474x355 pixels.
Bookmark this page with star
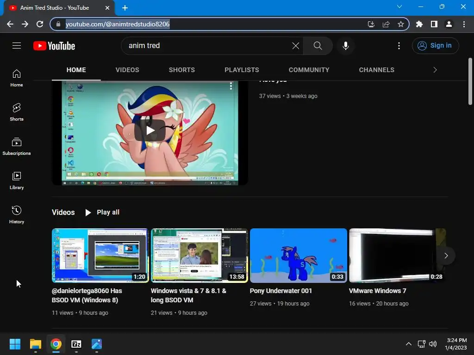pyautogui.click(x=400, y=24)
